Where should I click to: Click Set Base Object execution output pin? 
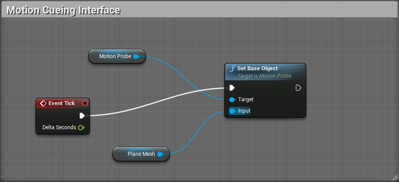[x=298, y=88]
